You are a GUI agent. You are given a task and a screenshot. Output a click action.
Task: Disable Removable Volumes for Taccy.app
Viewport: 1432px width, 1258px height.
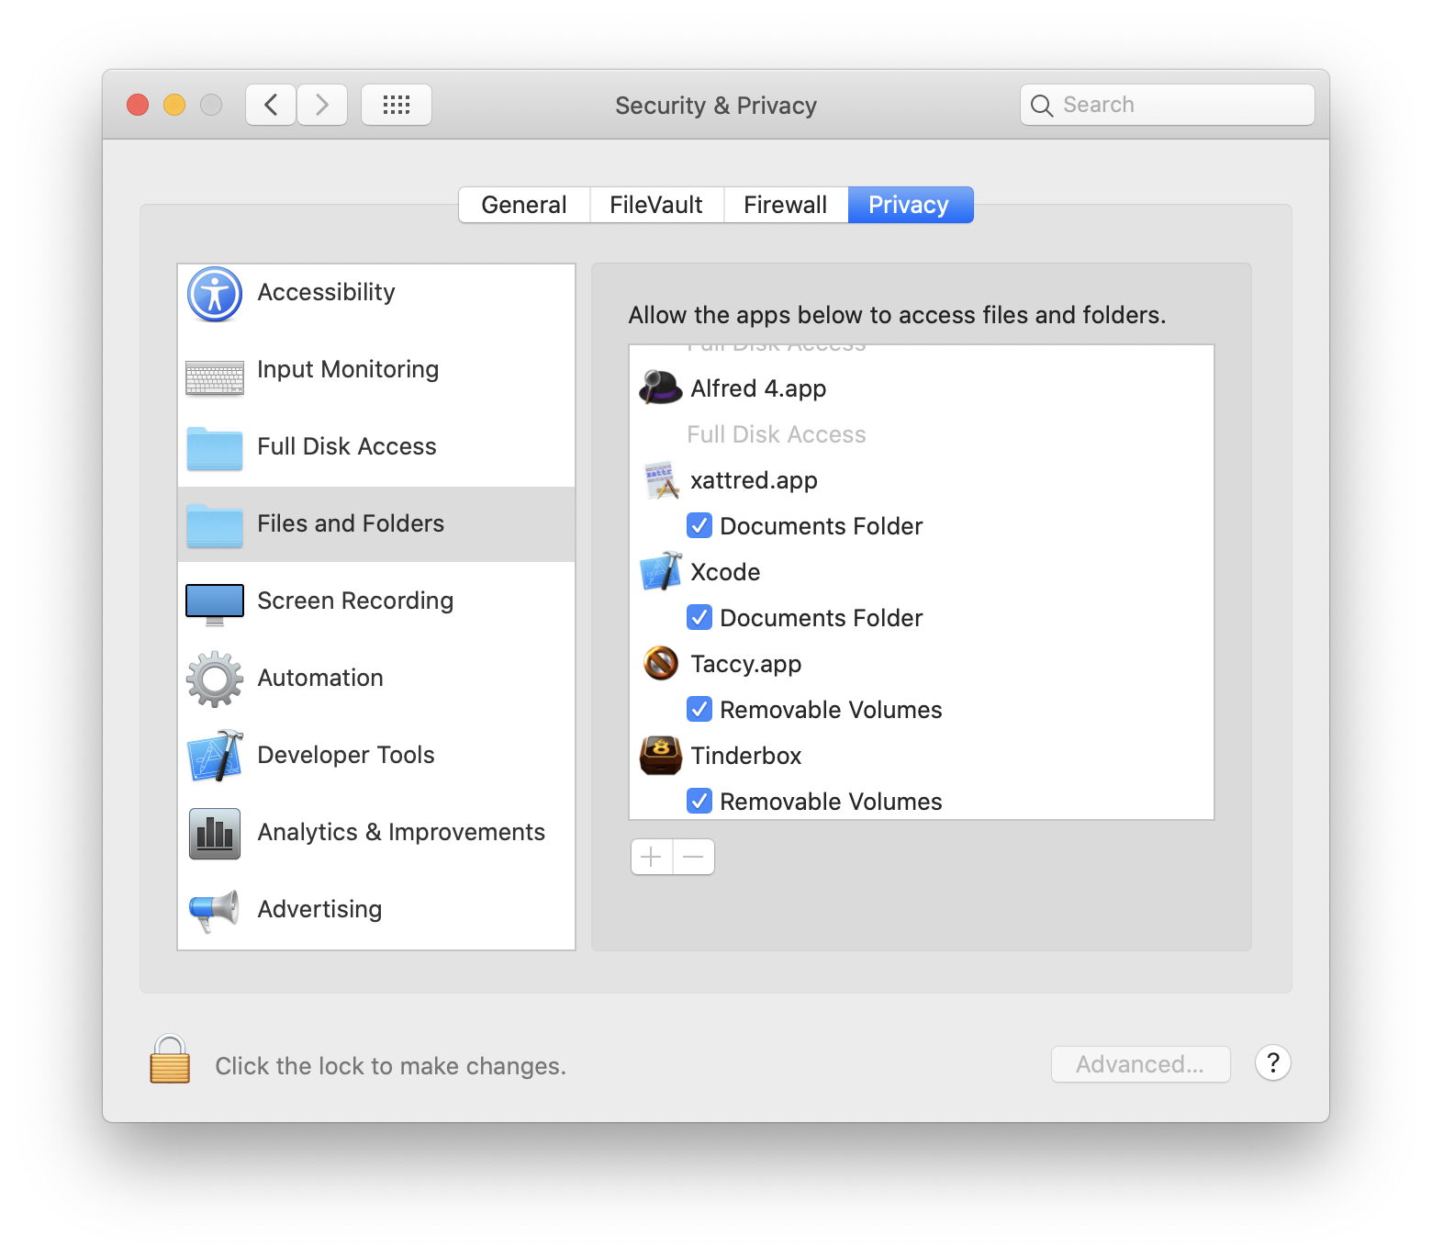[699, 709]
